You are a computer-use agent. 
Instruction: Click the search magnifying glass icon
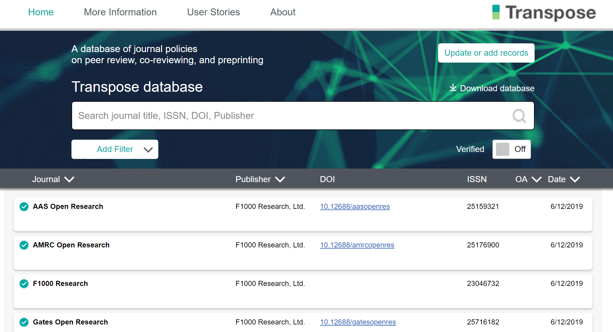tap(519, 116)
